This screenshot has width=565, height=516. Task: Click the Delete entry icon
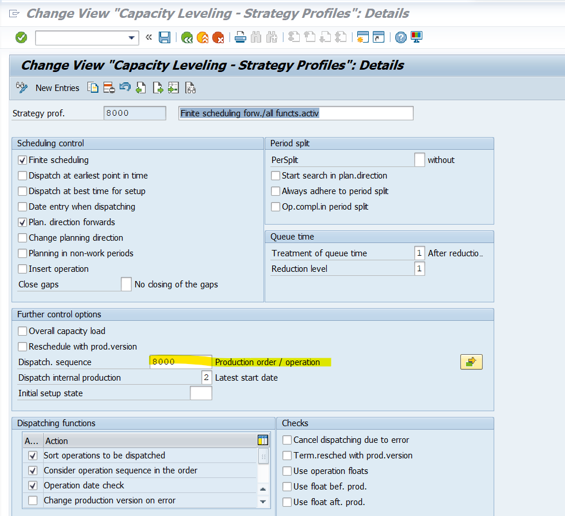(109, 88)
